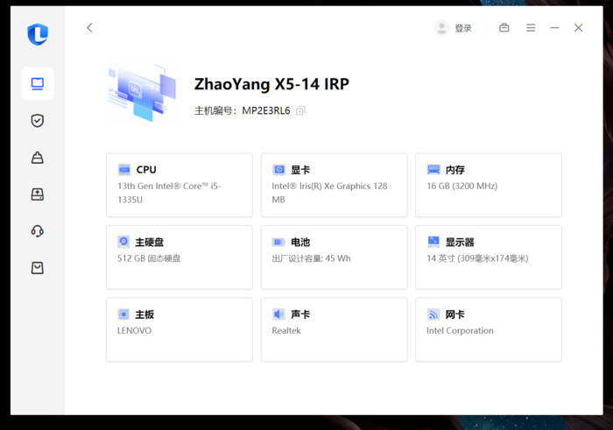Click the 登录 login button
Image resolution: width=613 pixels, height=430 pixels.
tap(463, 28)
